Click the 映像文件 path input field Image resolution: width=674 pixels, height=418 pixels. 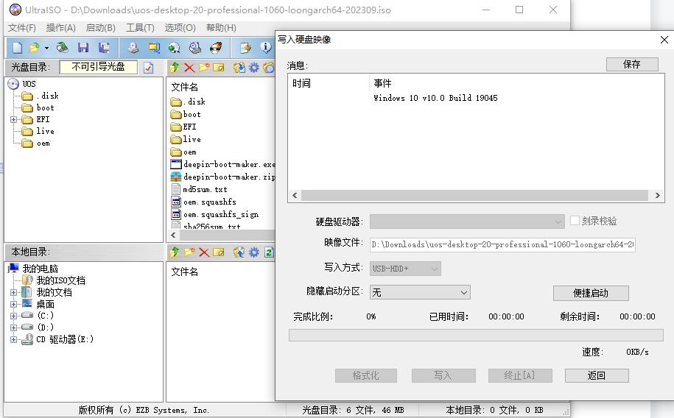(502, 244)
